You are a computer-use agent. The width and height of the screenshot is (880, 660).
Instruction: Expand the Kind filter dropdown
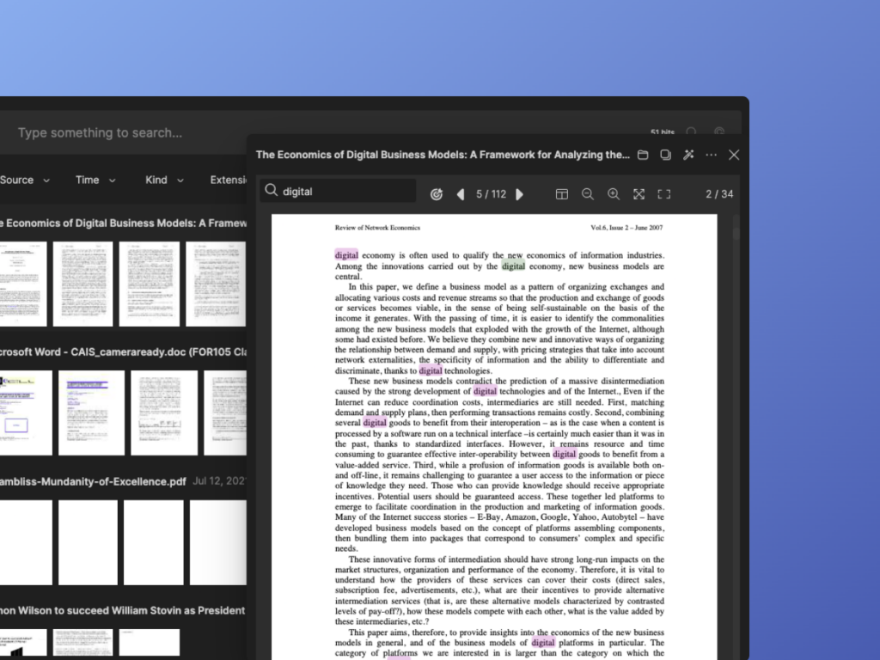pyautogui.click(x=164, y=180)
